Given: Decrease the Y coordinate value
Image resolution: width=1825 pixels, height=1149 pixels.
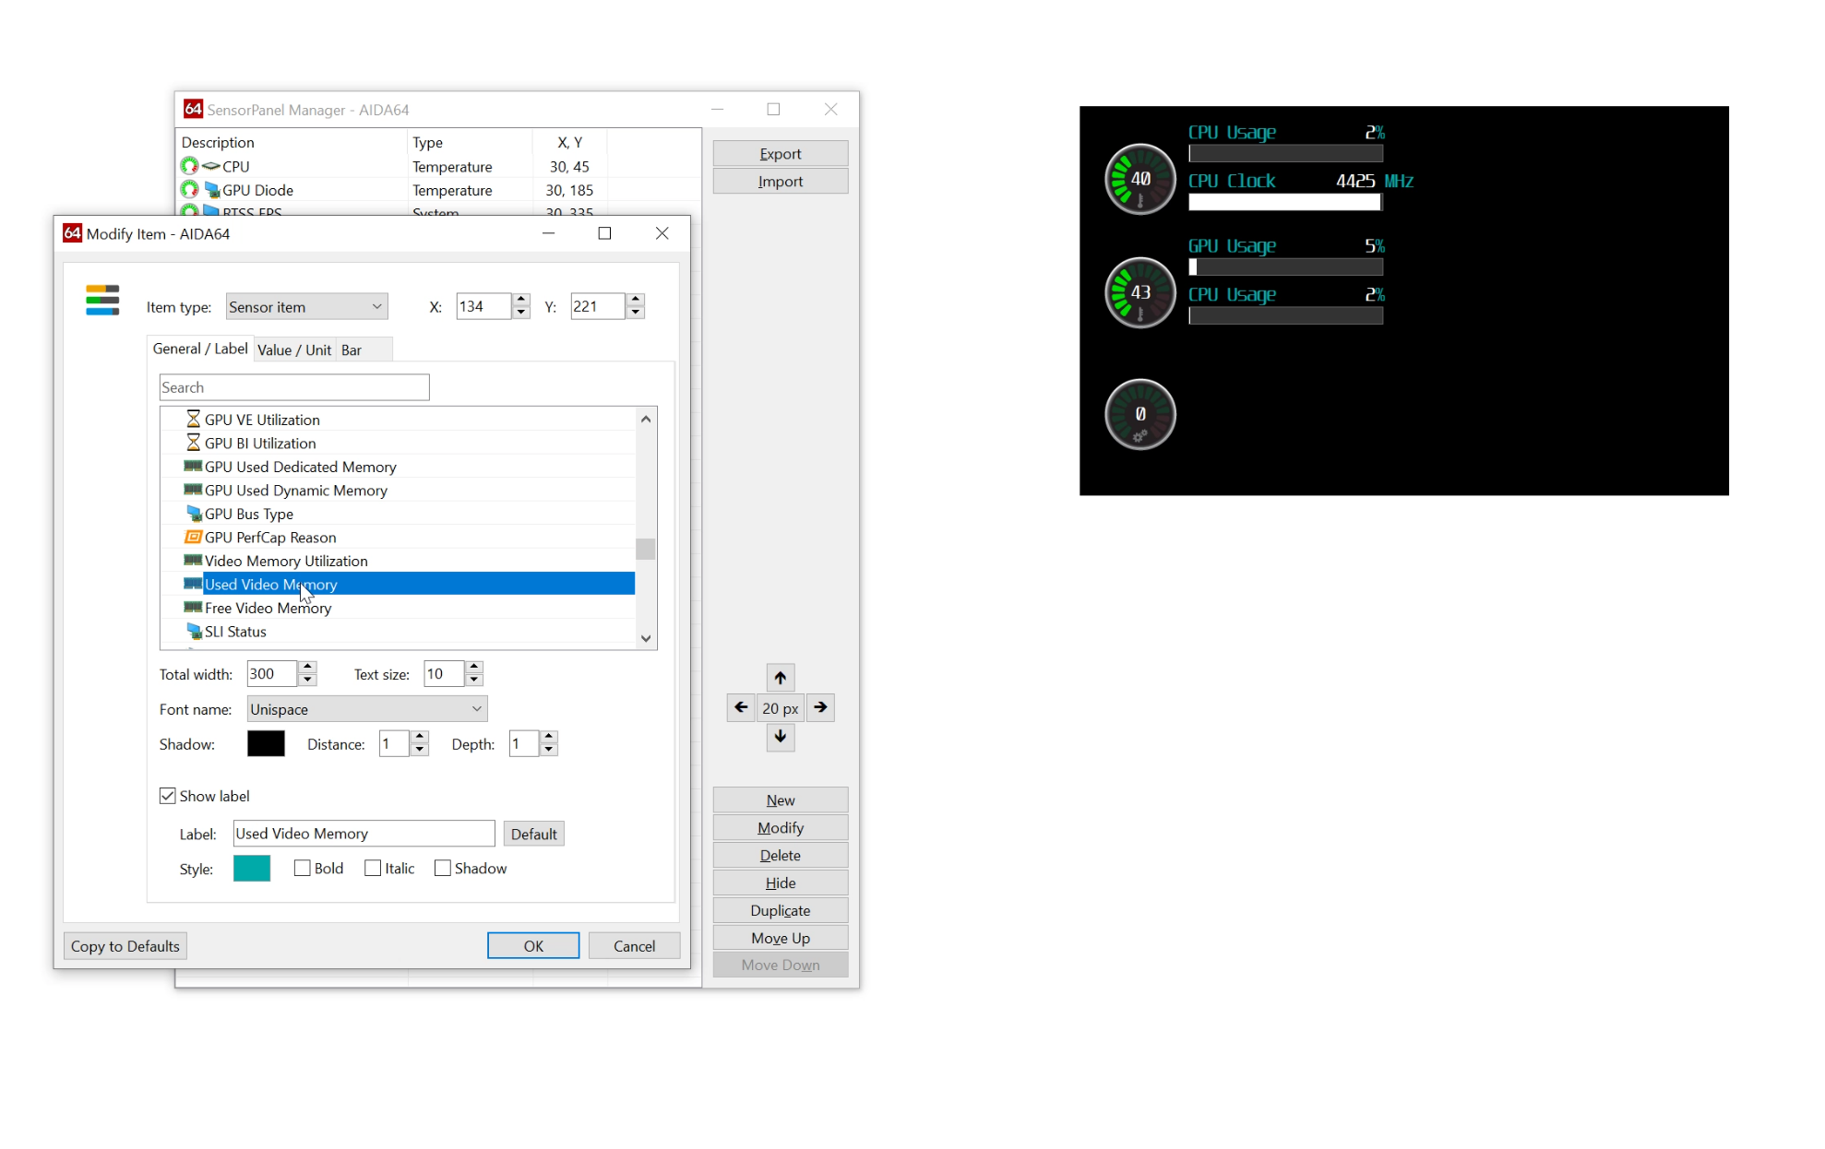Looking at the screenshot, I should tap(636, 313).
